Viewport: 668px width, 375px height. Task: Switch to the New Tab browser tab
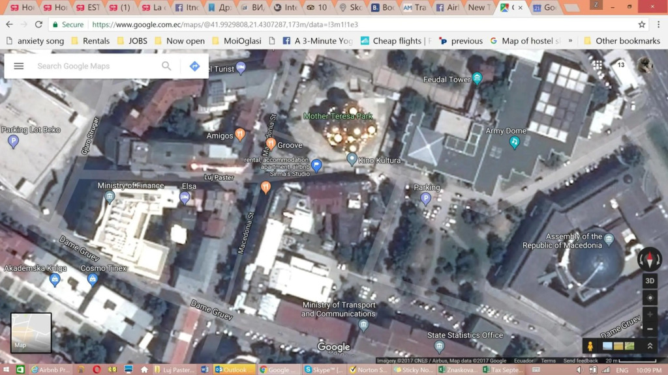[x=479, y=7]
